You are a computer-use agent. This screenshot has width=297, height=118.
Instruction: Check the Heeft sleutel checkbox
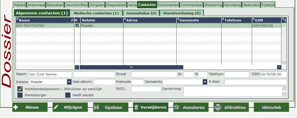click(x=68, y=95)
